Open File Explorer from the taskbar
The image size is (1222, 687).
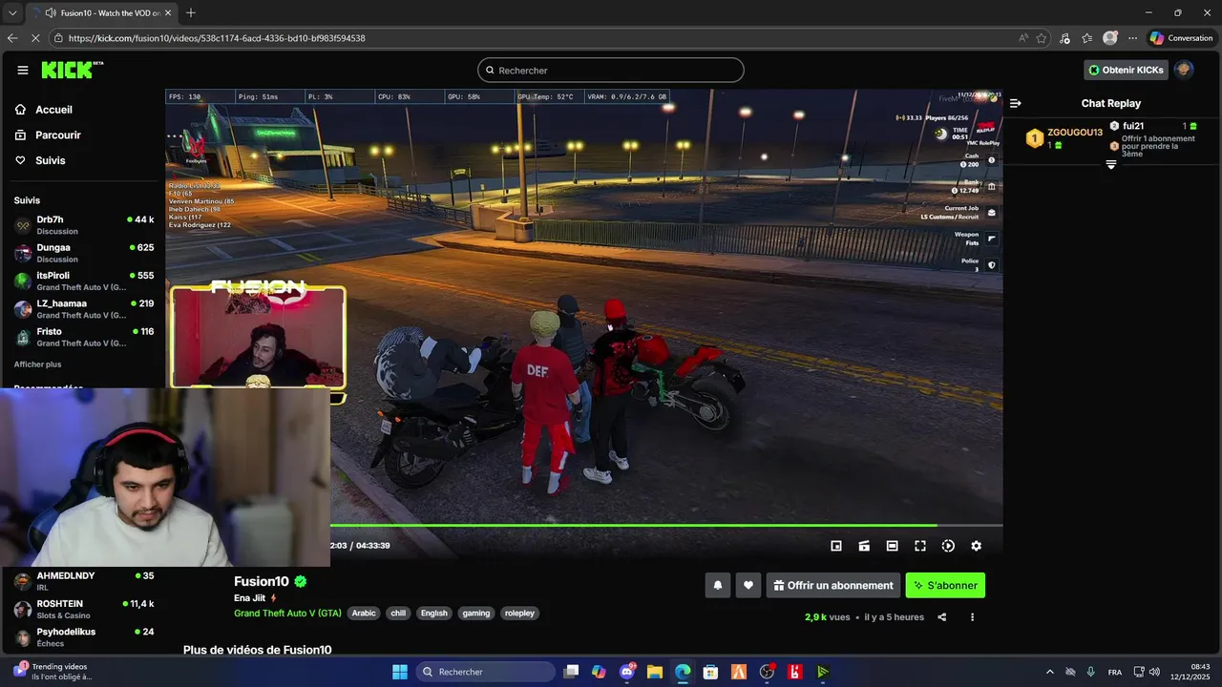[655, 672]
